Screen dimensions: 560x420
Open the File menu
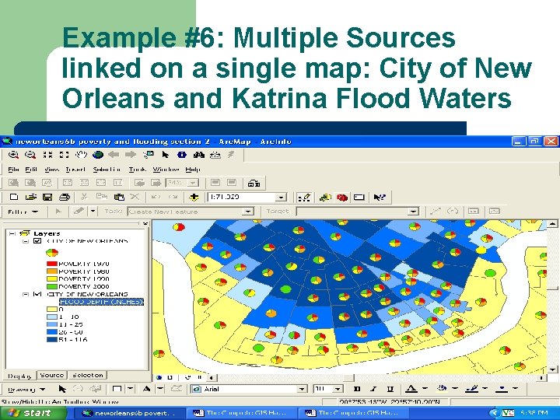[13, 170]
